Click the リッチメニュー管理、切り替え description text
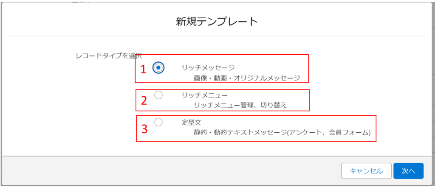Image resolution: width=435 pixels, height=187 pixels. tap(240, 105)
